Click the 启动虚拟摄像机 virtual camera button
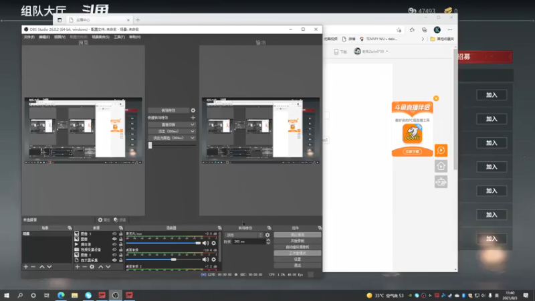The height and width of the screenshot is (301, 535). (x=297, y=247)
